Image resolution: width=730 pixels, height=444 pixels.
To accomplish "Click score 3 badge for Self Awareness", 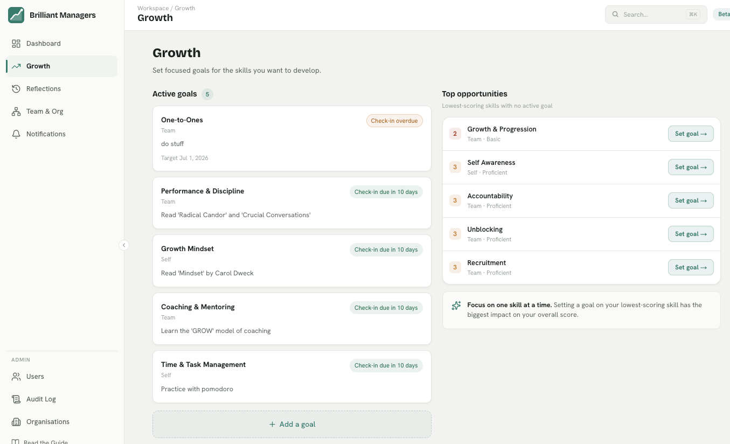I will click(x=455, y=167).
